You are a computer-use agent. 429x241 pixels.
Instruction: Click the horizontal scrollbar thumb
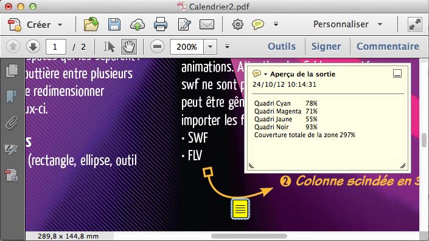pos(249,236)
